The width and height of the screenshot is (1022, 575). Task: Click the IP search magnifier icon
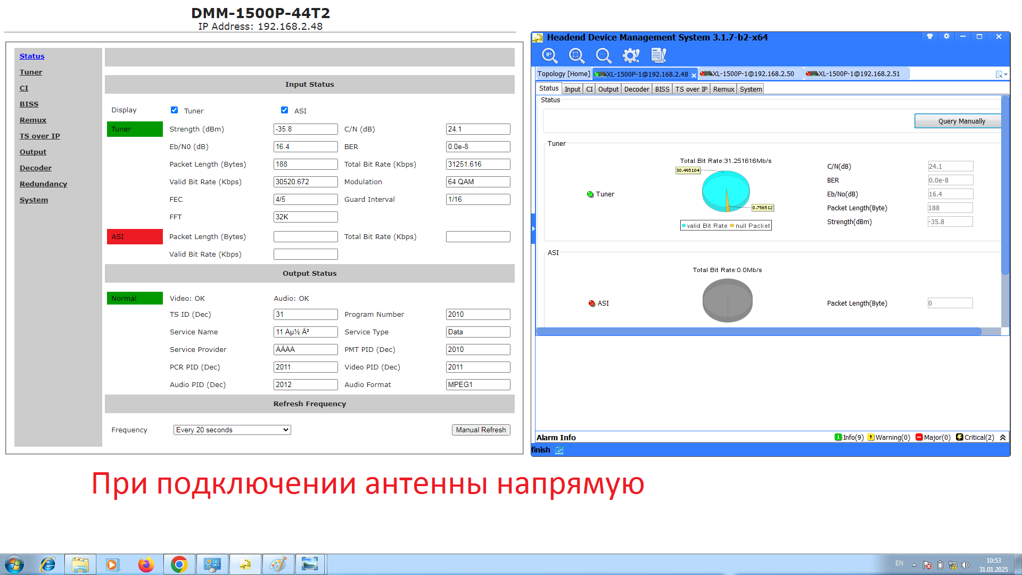(549, 55)
